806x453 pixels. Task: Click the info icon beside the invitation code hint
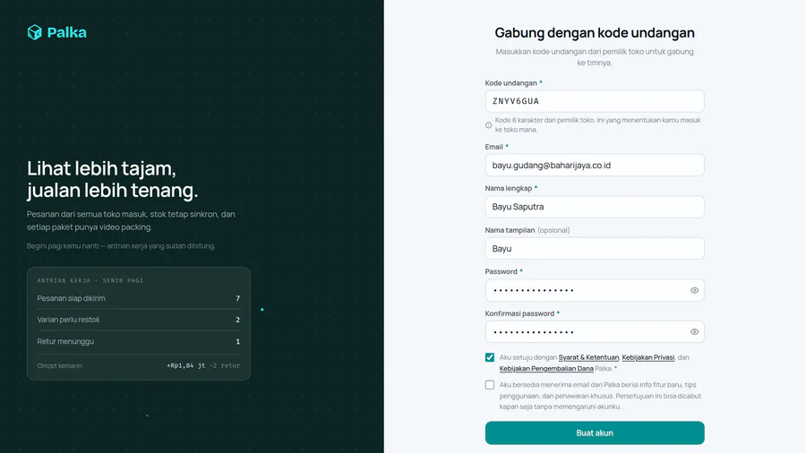(488, 124)
